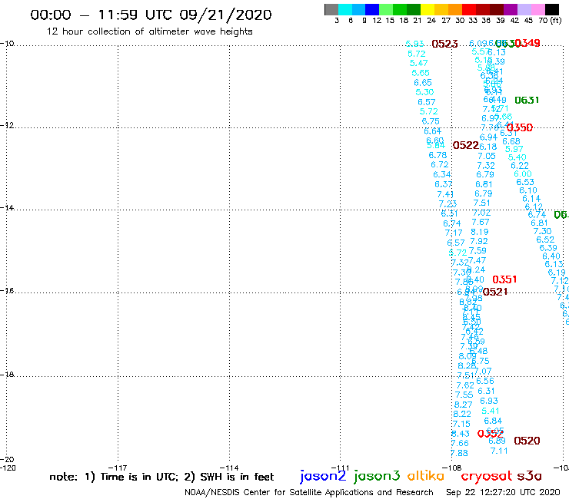Click the 7.05 wave height value
Viewport: 569px width, 499px height.
(x=487, y=156)
